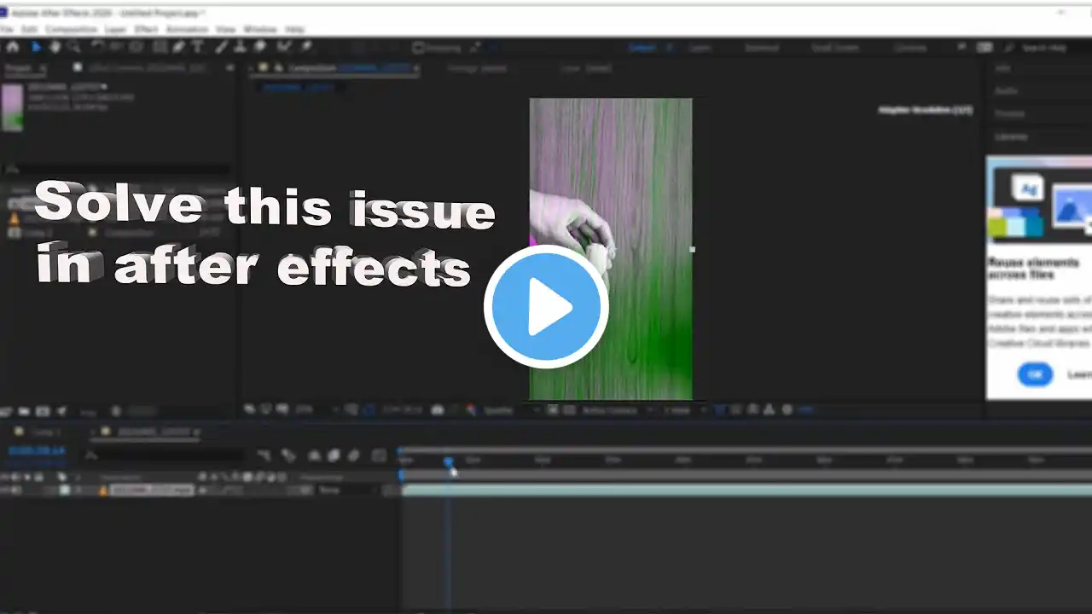Viewport: 1092px width, 614px height.
Task: Select the Type tool
Action: [198, 48]
